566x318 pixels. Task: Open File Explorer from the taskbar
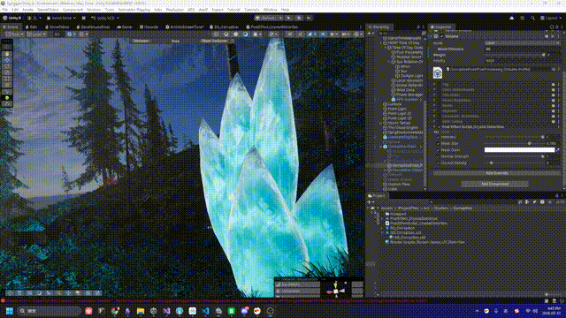pos(141,311)
